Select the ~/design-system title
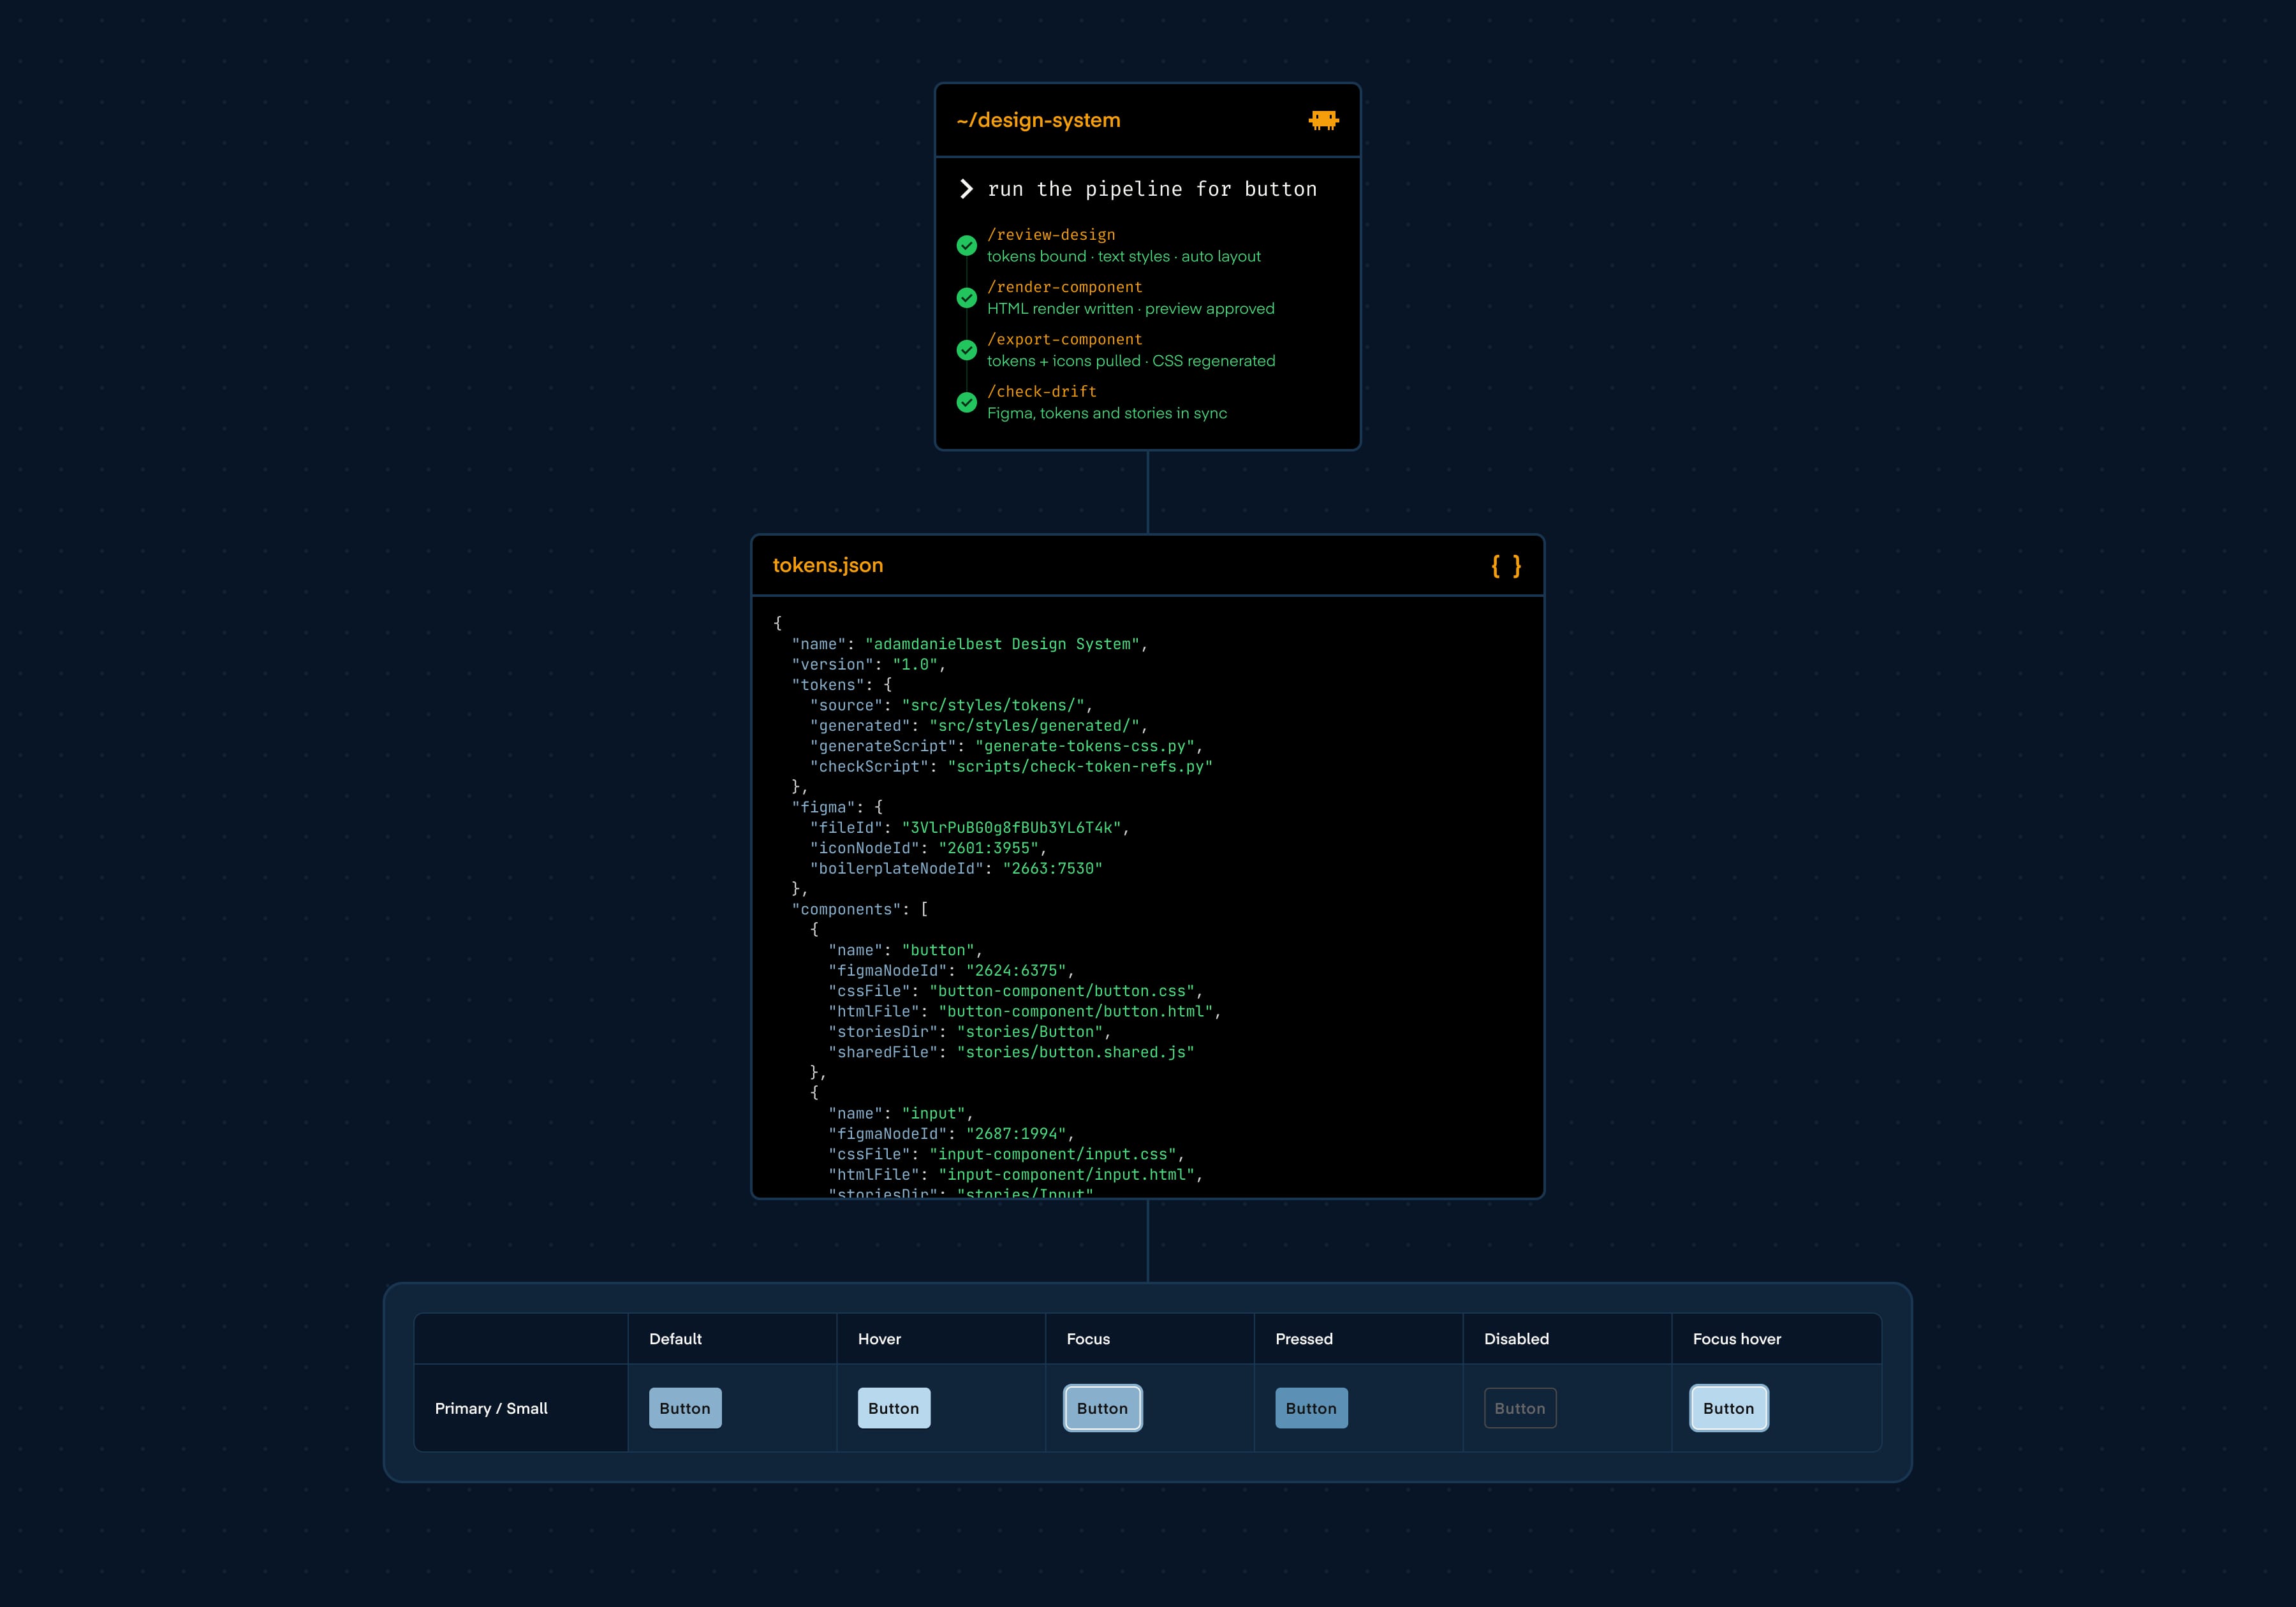This screenshot has height=1607, width=2296. coord(1038,120)
